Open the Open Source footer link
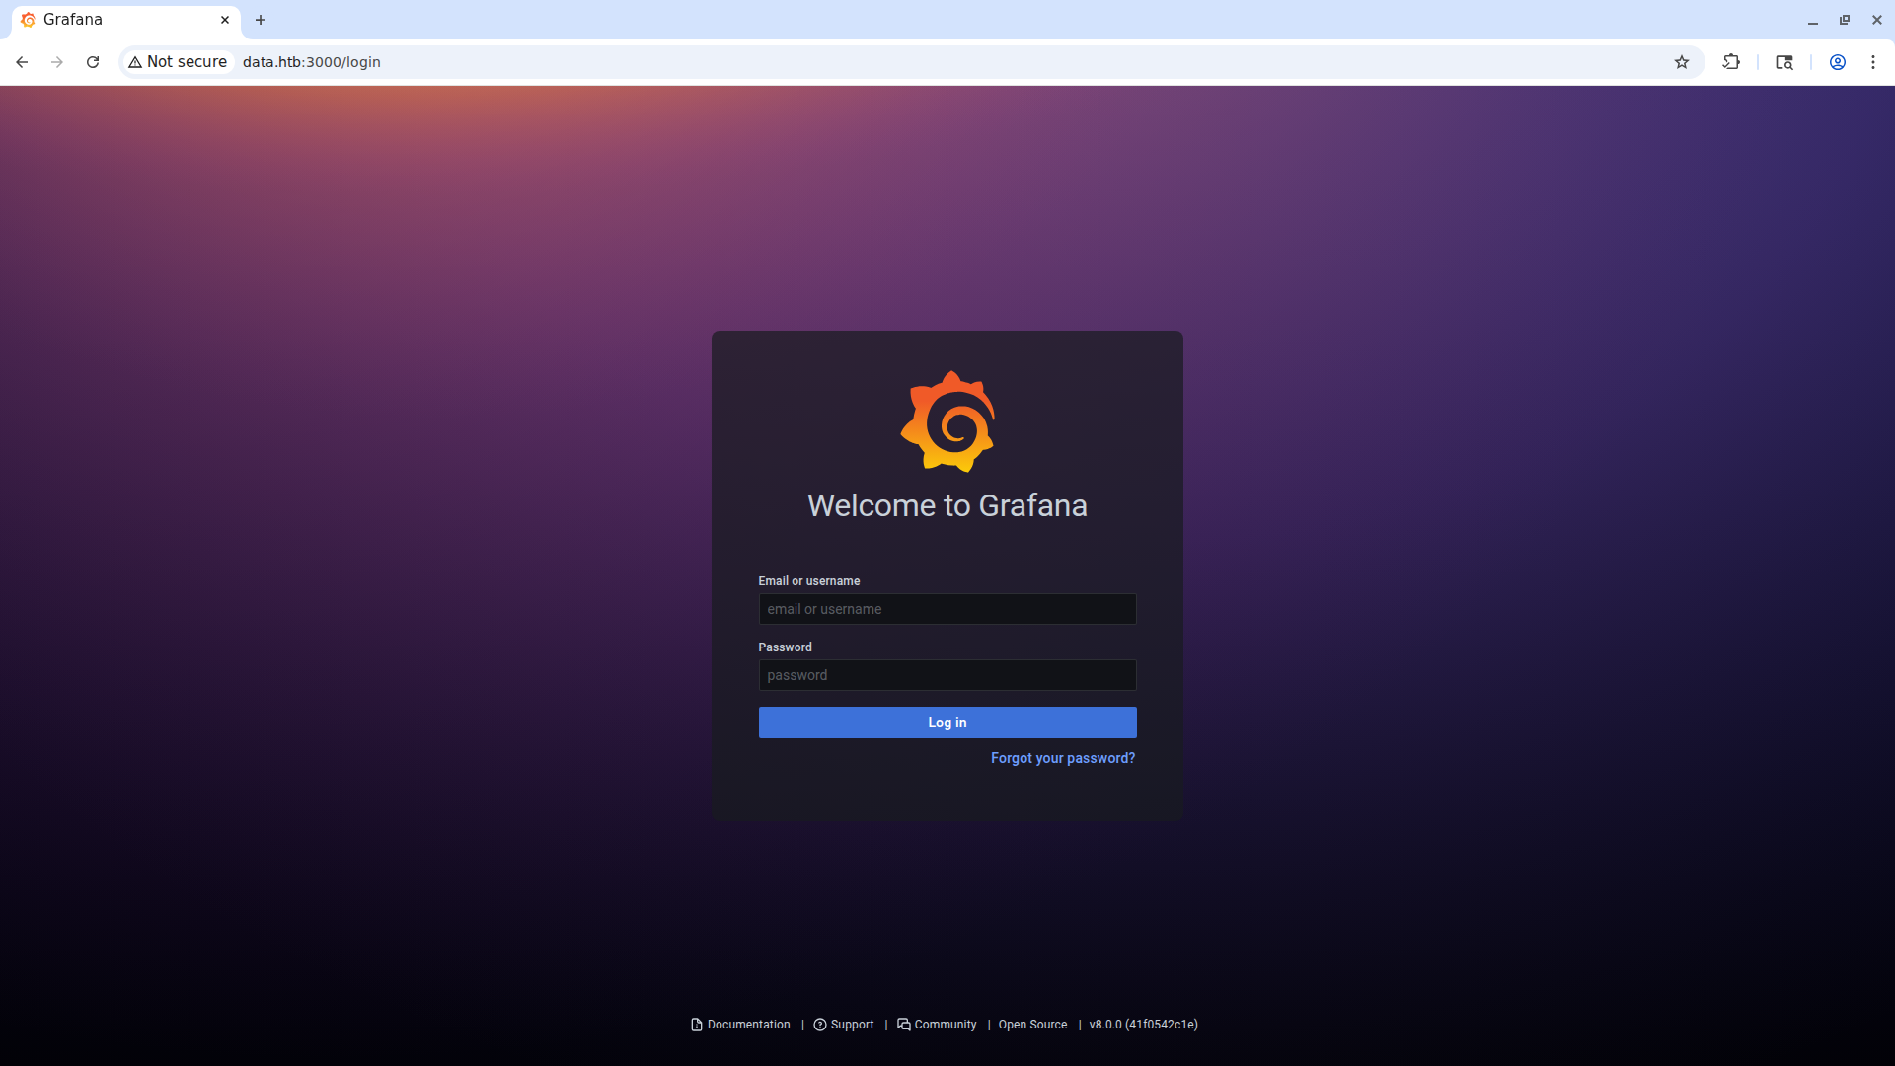This screenshot has width=1895, height=1066. click(1032, 1025)
